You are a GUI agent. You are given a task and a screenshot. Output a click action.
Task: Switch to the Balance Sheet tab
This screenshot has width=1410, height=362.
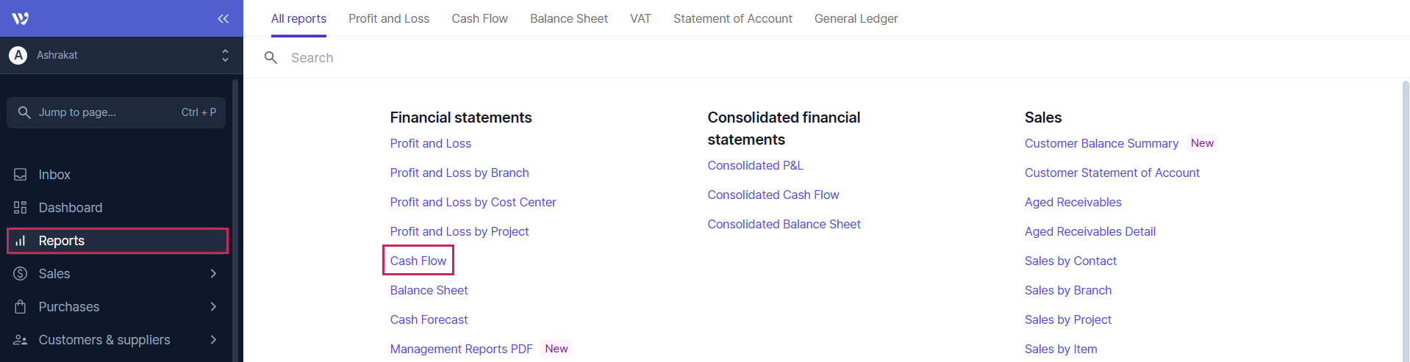click(568, 18)
